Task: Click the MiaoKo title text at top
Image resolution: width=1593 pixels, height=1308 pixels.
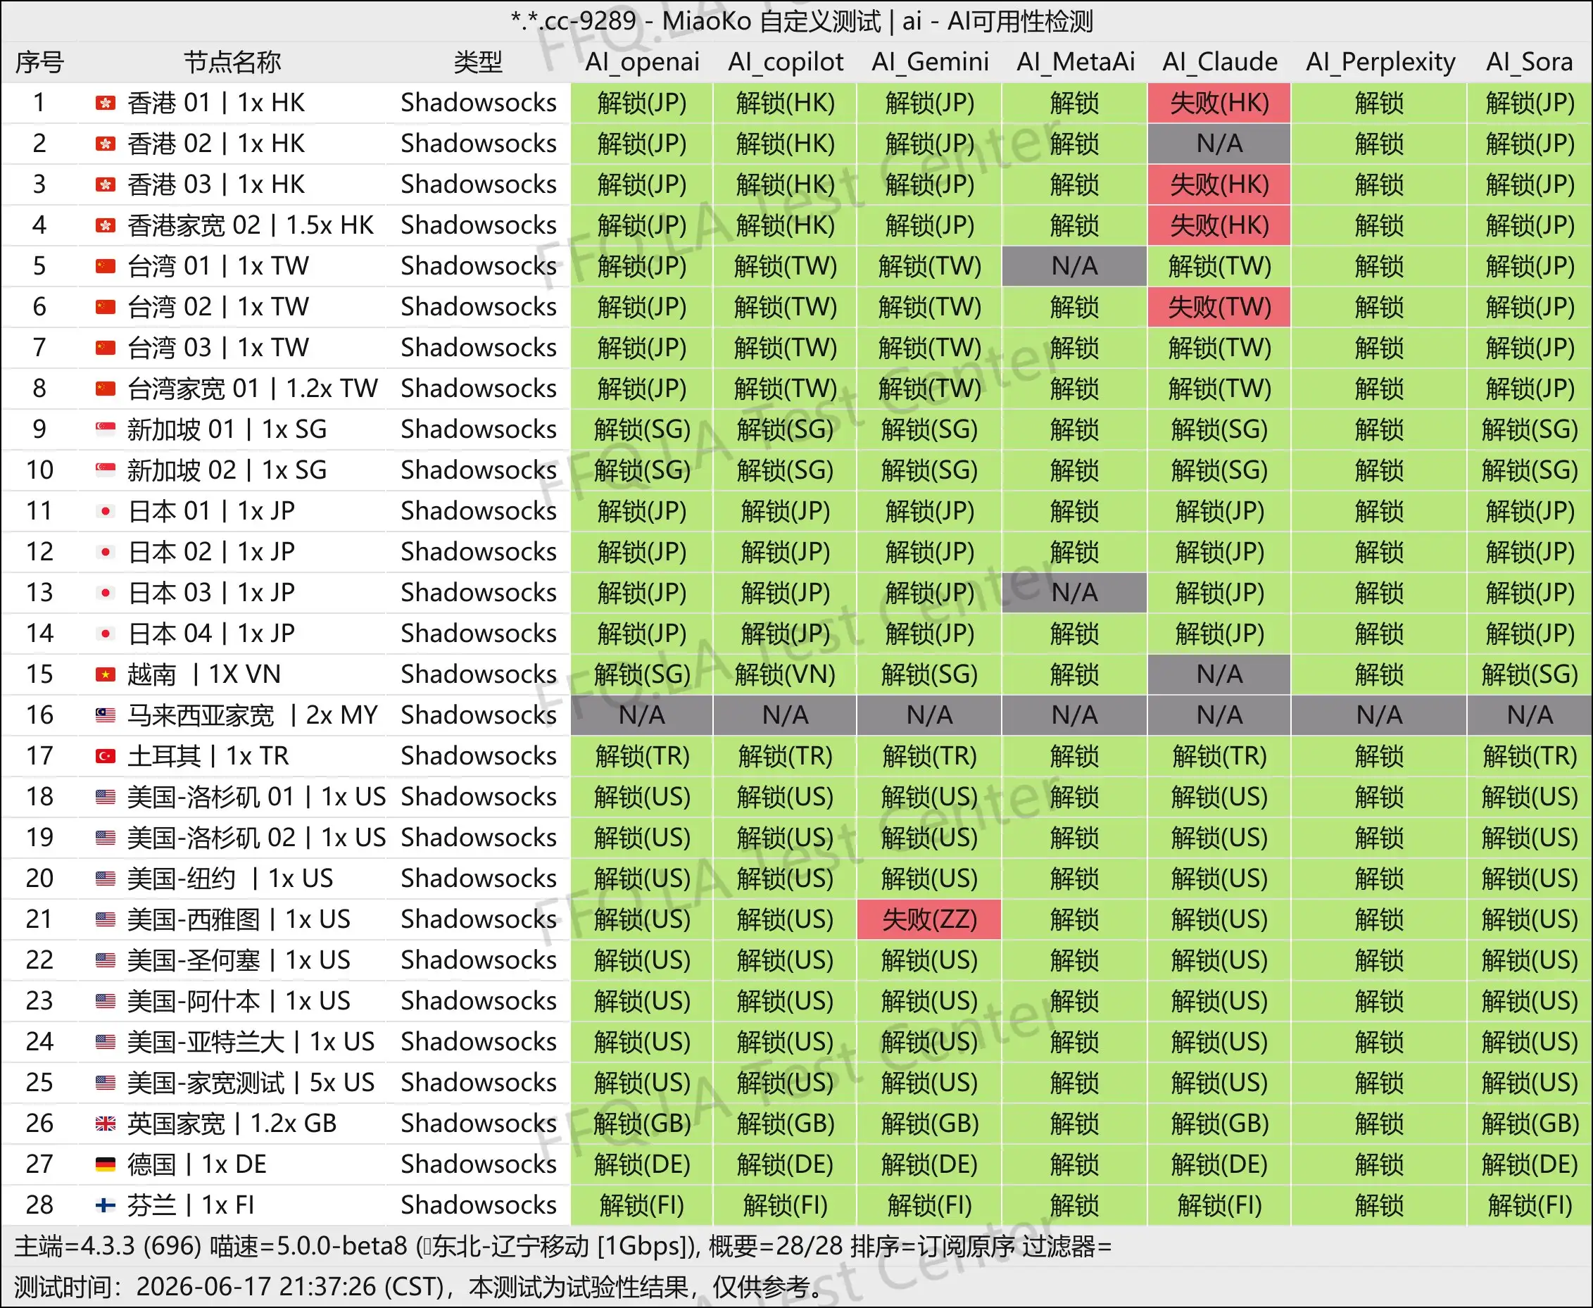Action: [x=801, y=21]
